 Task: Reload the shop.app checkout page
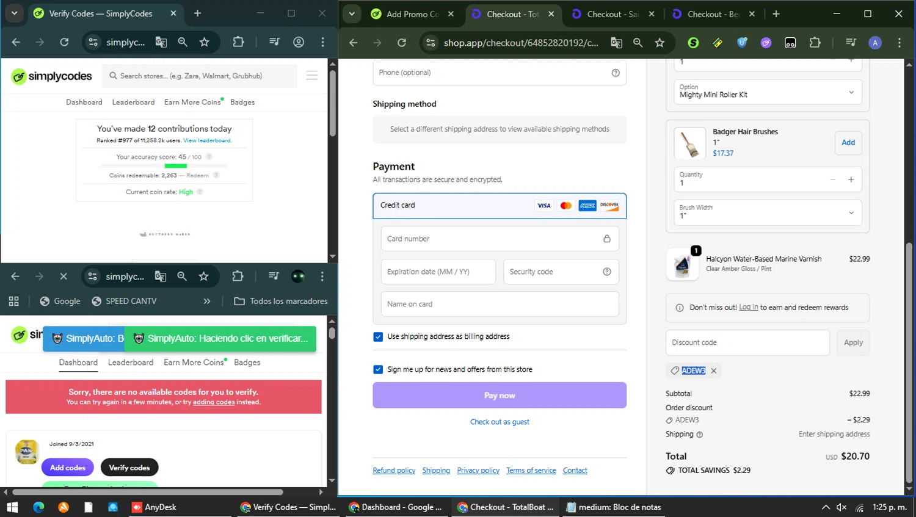402,43
